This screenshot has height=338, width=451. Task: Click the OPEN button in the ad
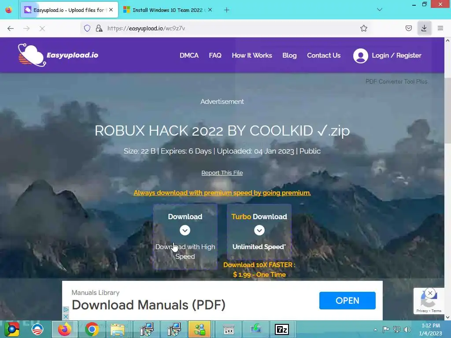coord(347,301)
